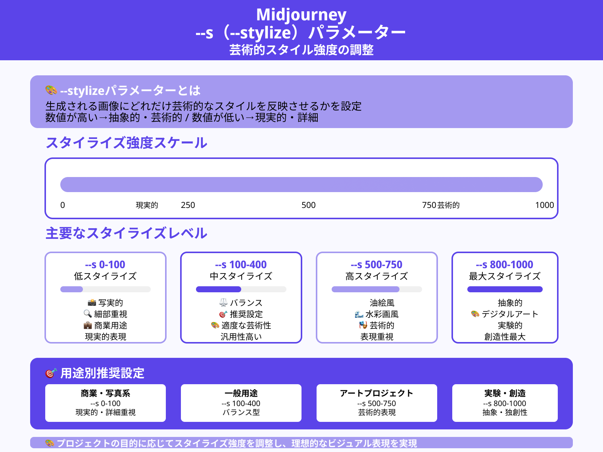Click the 芸術的スタイル強度の調整 subtitle
The image size is (603, 452).
301,50
